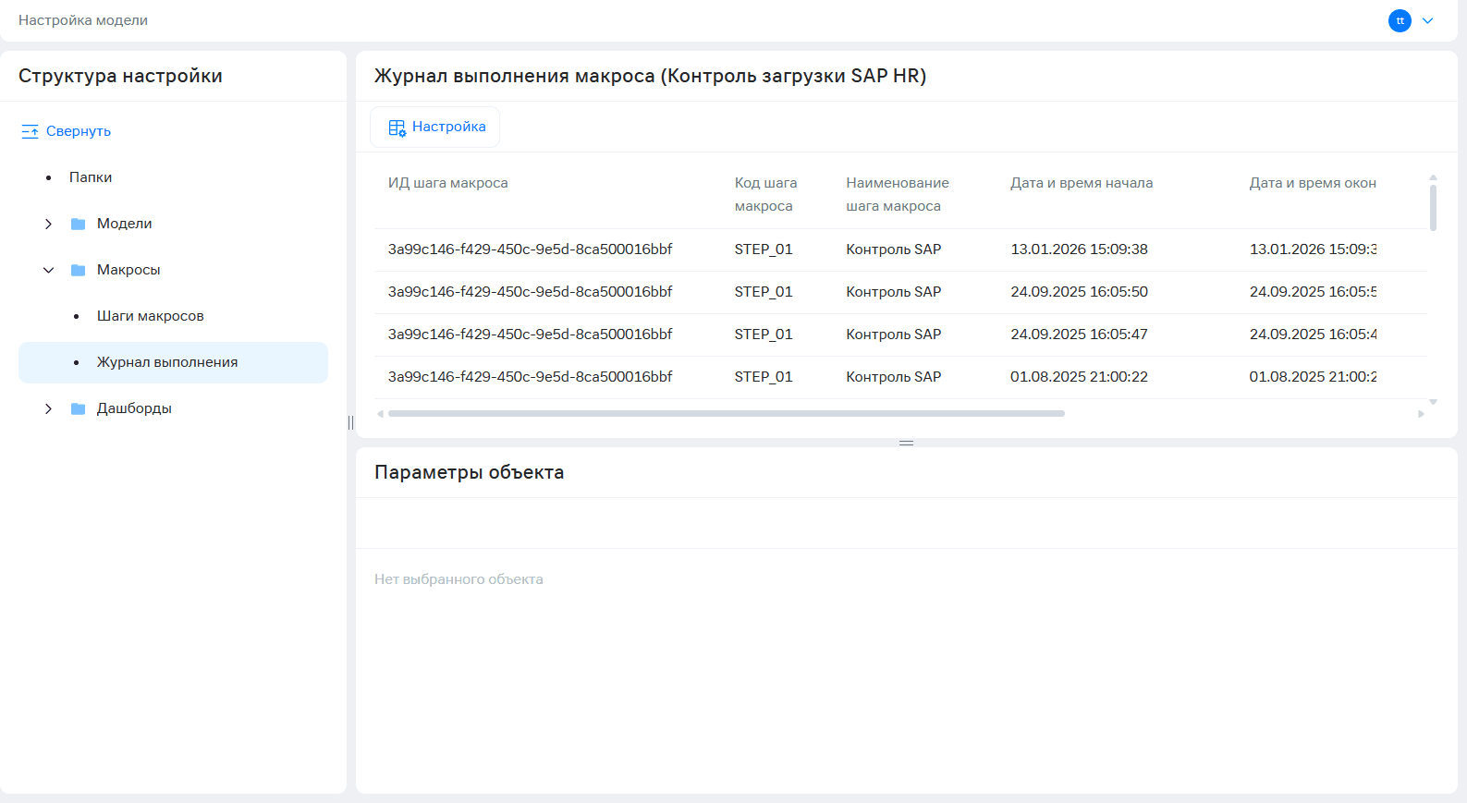Expand the Модели tree node chevron

point(48,224)
